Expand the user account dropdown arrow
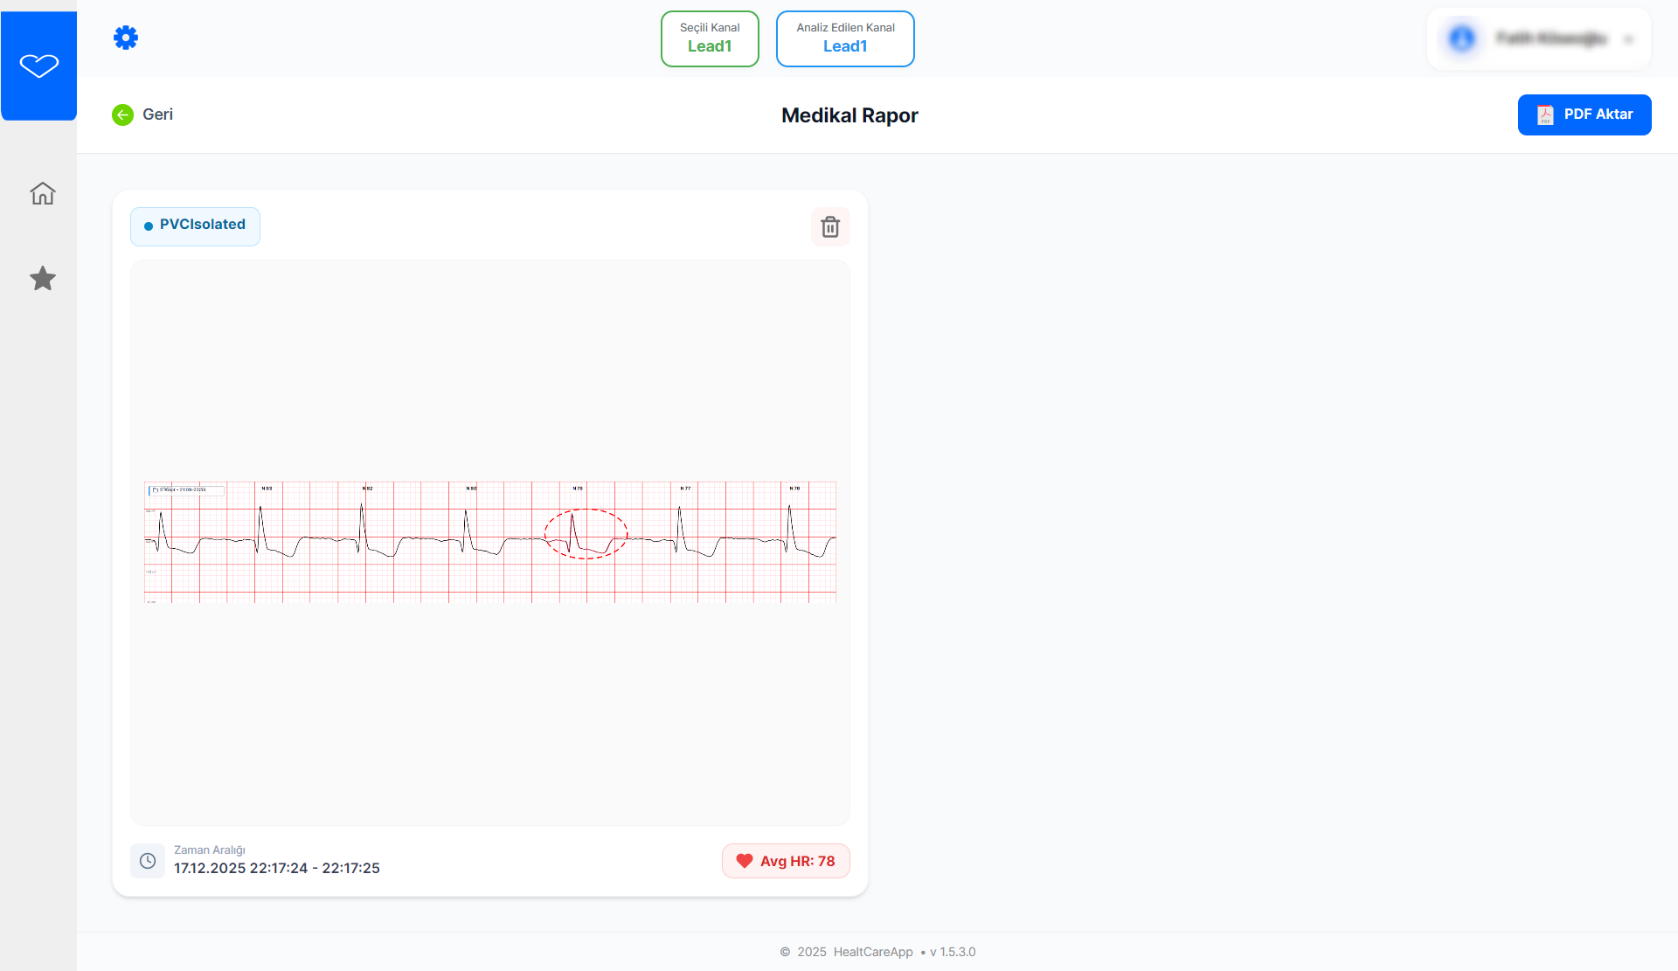1678x971 pixels. tap(1628, 39)
